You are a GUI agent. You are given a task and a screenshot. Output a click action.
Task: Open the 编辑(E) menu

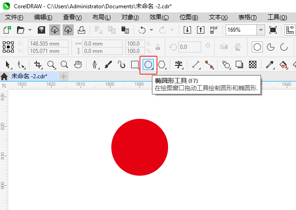pyautogui.click(x=43, y=17)
